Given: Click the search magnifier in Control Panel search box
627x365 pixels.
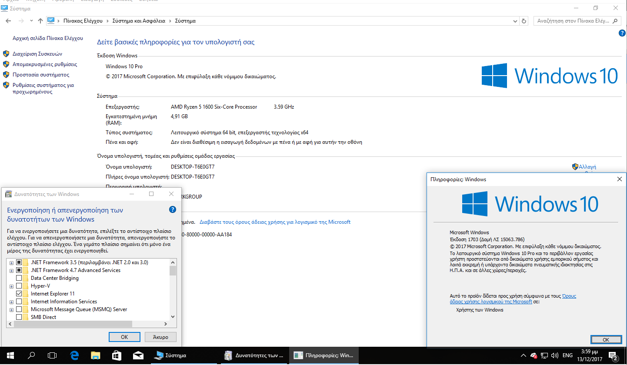Looking at the screenshot, I should point(615,21).
